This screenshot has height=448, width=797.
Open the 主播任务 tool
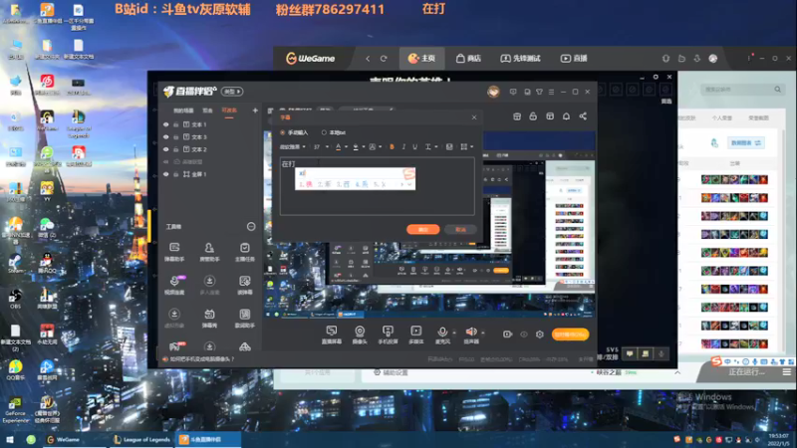(244, 252)
